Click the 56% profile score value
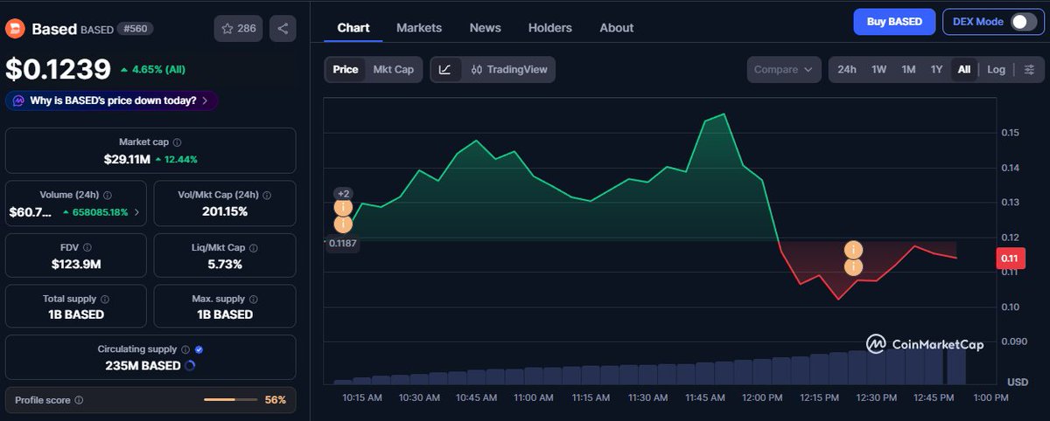 tap(276, 400)
